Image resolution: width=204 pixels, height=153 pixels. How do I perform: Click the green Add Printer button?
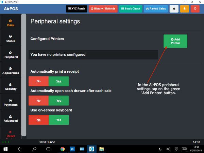(x=175, y=41)
